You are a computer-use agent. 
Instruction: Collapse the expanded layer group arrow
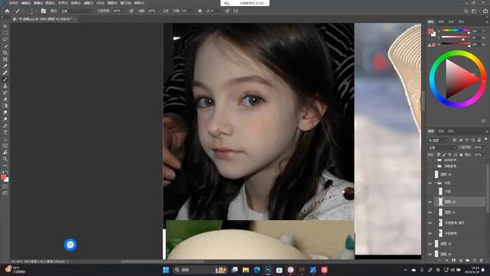436,182
